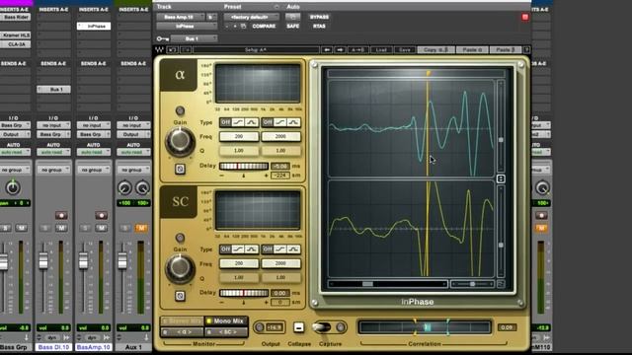Open Bass DI.10 auto read automation dropdown

coord(53,152)
